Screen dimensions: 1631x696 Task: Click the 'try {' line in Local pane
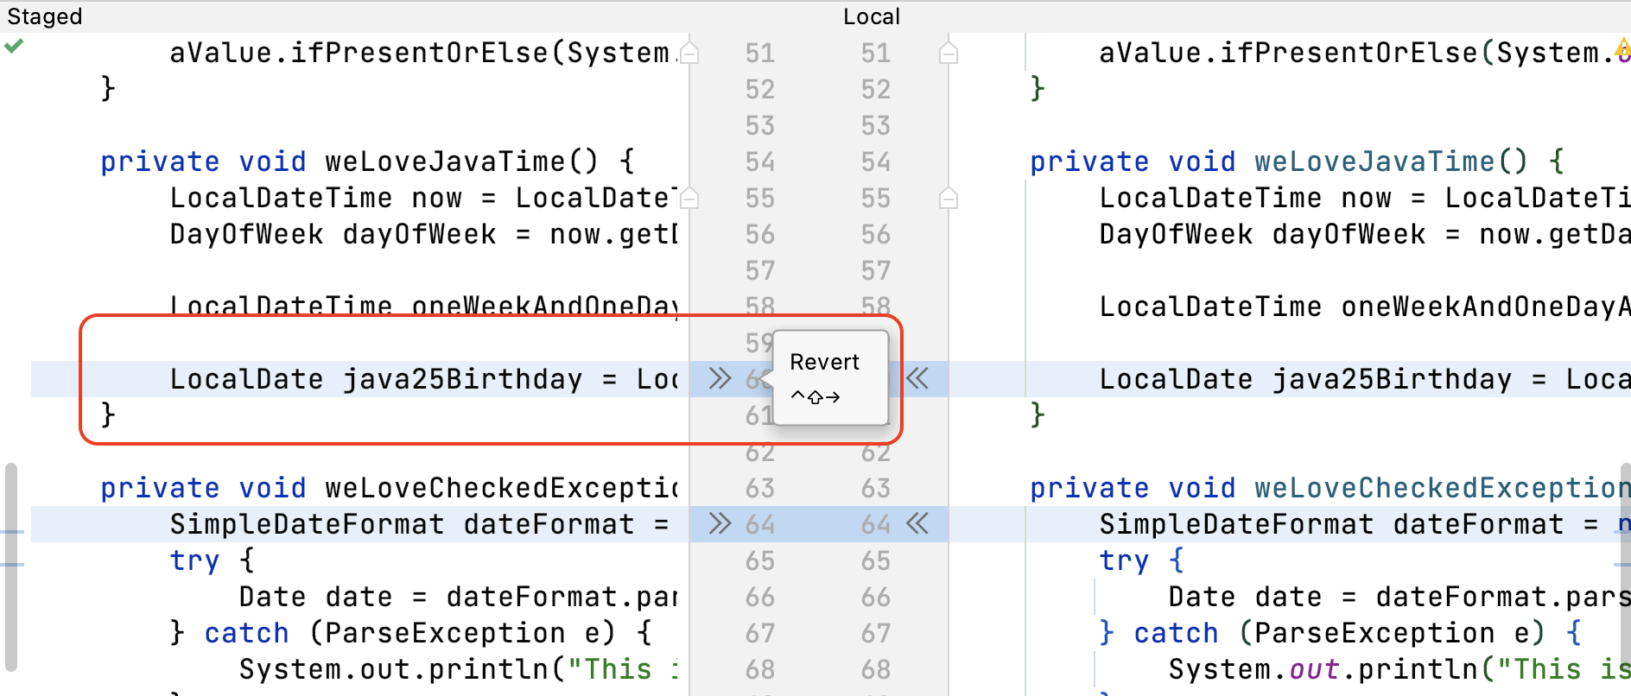[1142, 560]
